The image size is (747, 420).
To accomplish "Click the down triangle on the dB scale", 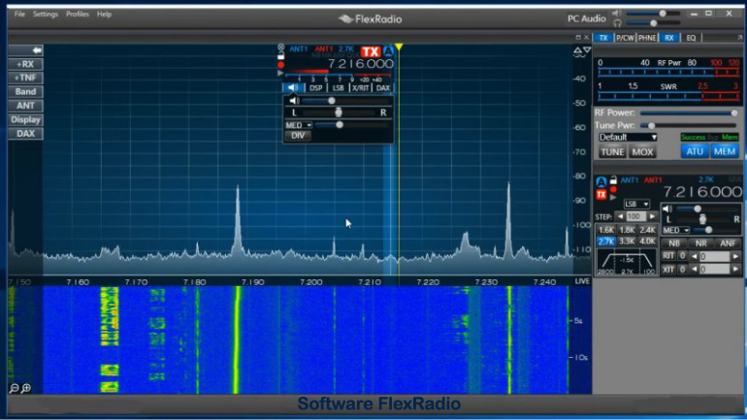I will click(x=587, y=49).
